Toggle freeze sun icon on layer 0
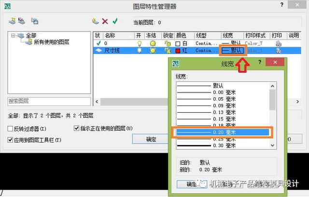 (x=153, y=43)
